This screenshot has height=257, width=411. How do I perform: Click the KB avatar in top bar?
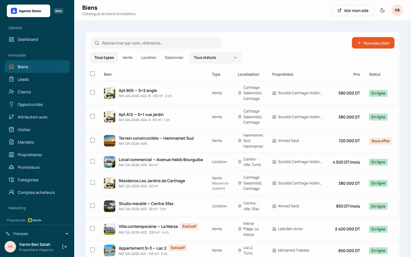[x=397, y=10]
